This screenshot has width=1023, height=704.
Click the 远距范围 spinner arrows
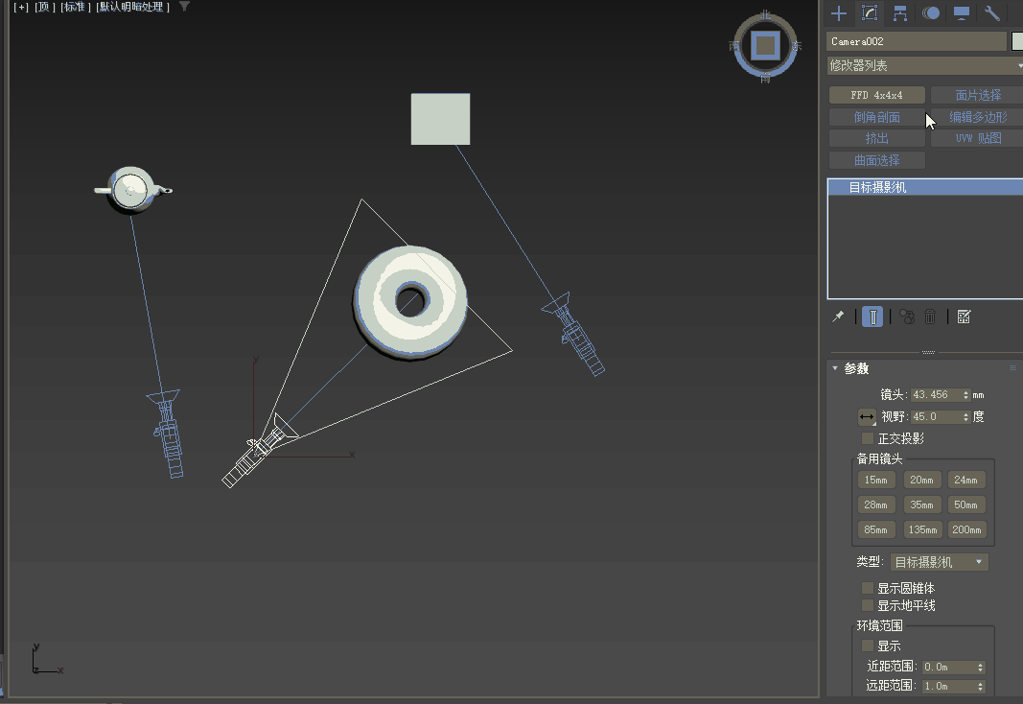pyautogui.click(x=980, y=687)
